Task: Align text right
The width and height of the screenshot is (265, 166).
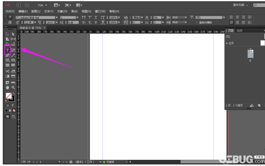Action: pyautogui.click(x=244, y=17)
